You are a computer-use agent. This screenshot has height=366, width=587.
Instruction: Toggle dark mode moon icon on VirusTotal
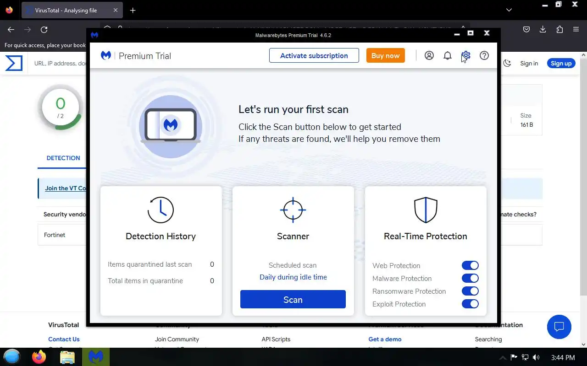coord(507,63)
